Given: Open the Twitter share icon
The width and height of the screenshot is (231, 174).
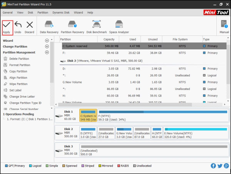Looking at the screenshot, I should pos(220,166).
